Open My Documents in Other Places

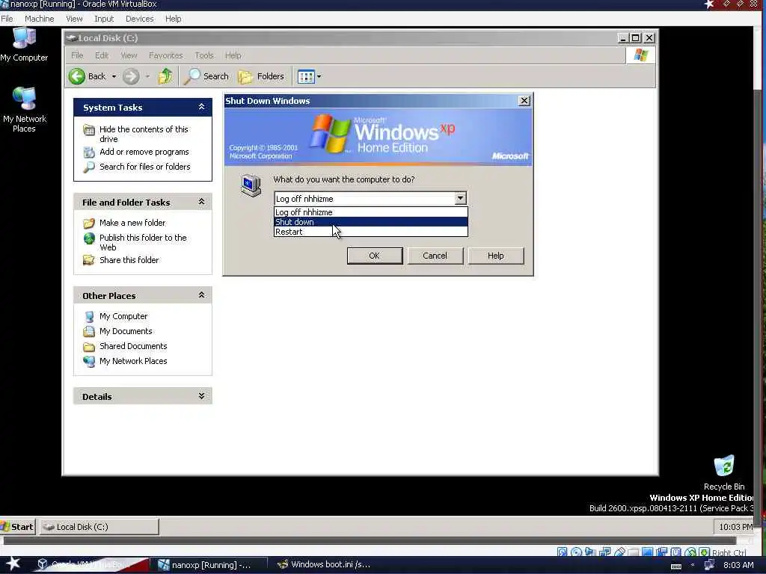tap(126, 331)
